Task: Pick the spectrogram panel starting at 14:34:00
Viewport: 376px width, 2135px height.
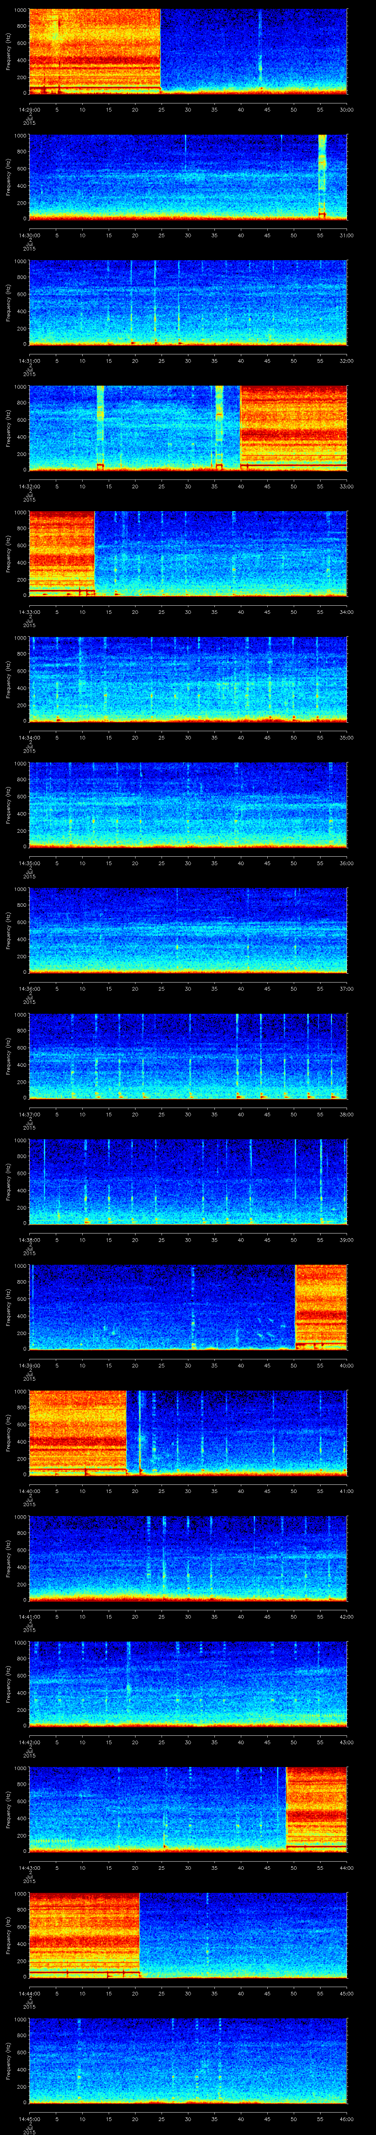Action: (188, 679)
